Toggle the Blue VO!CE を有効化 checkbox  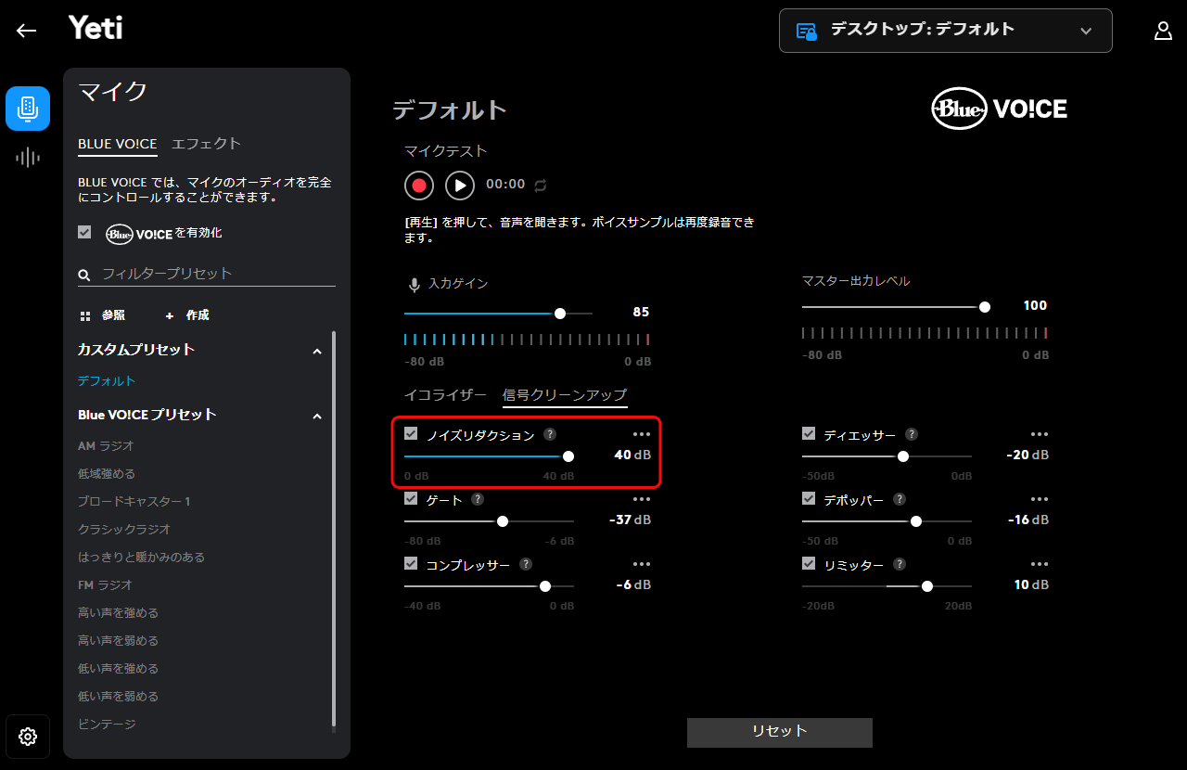coord(84,233)
